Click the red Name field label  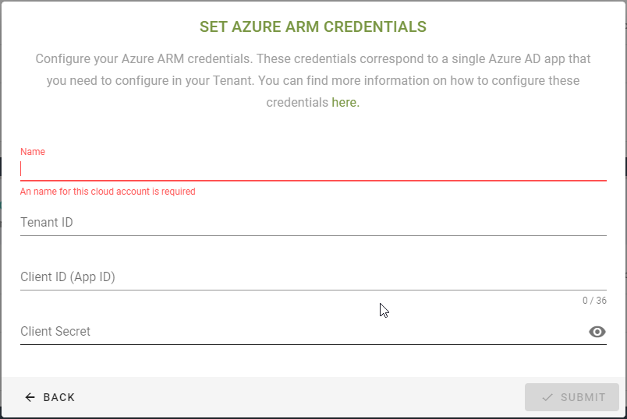pos(33,151)
